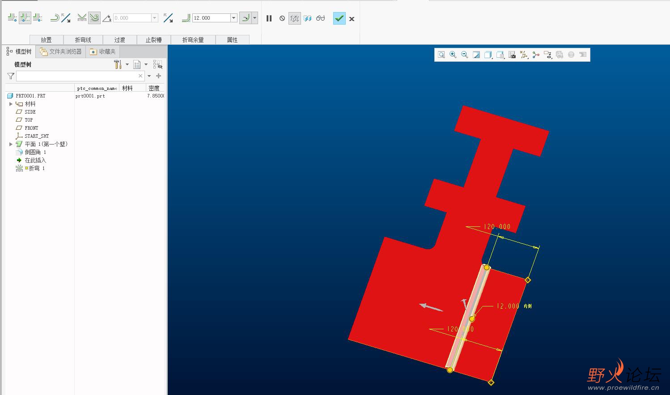Accept the bend with green checkmark
This screenshot has width=670, height=395.
click(x=339, y=18)
